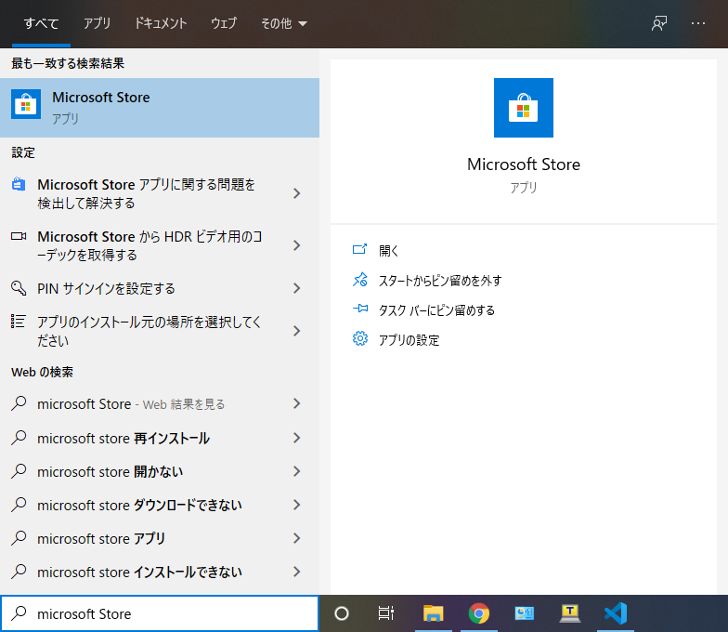Expand the その他 dropdown filter

284,23
